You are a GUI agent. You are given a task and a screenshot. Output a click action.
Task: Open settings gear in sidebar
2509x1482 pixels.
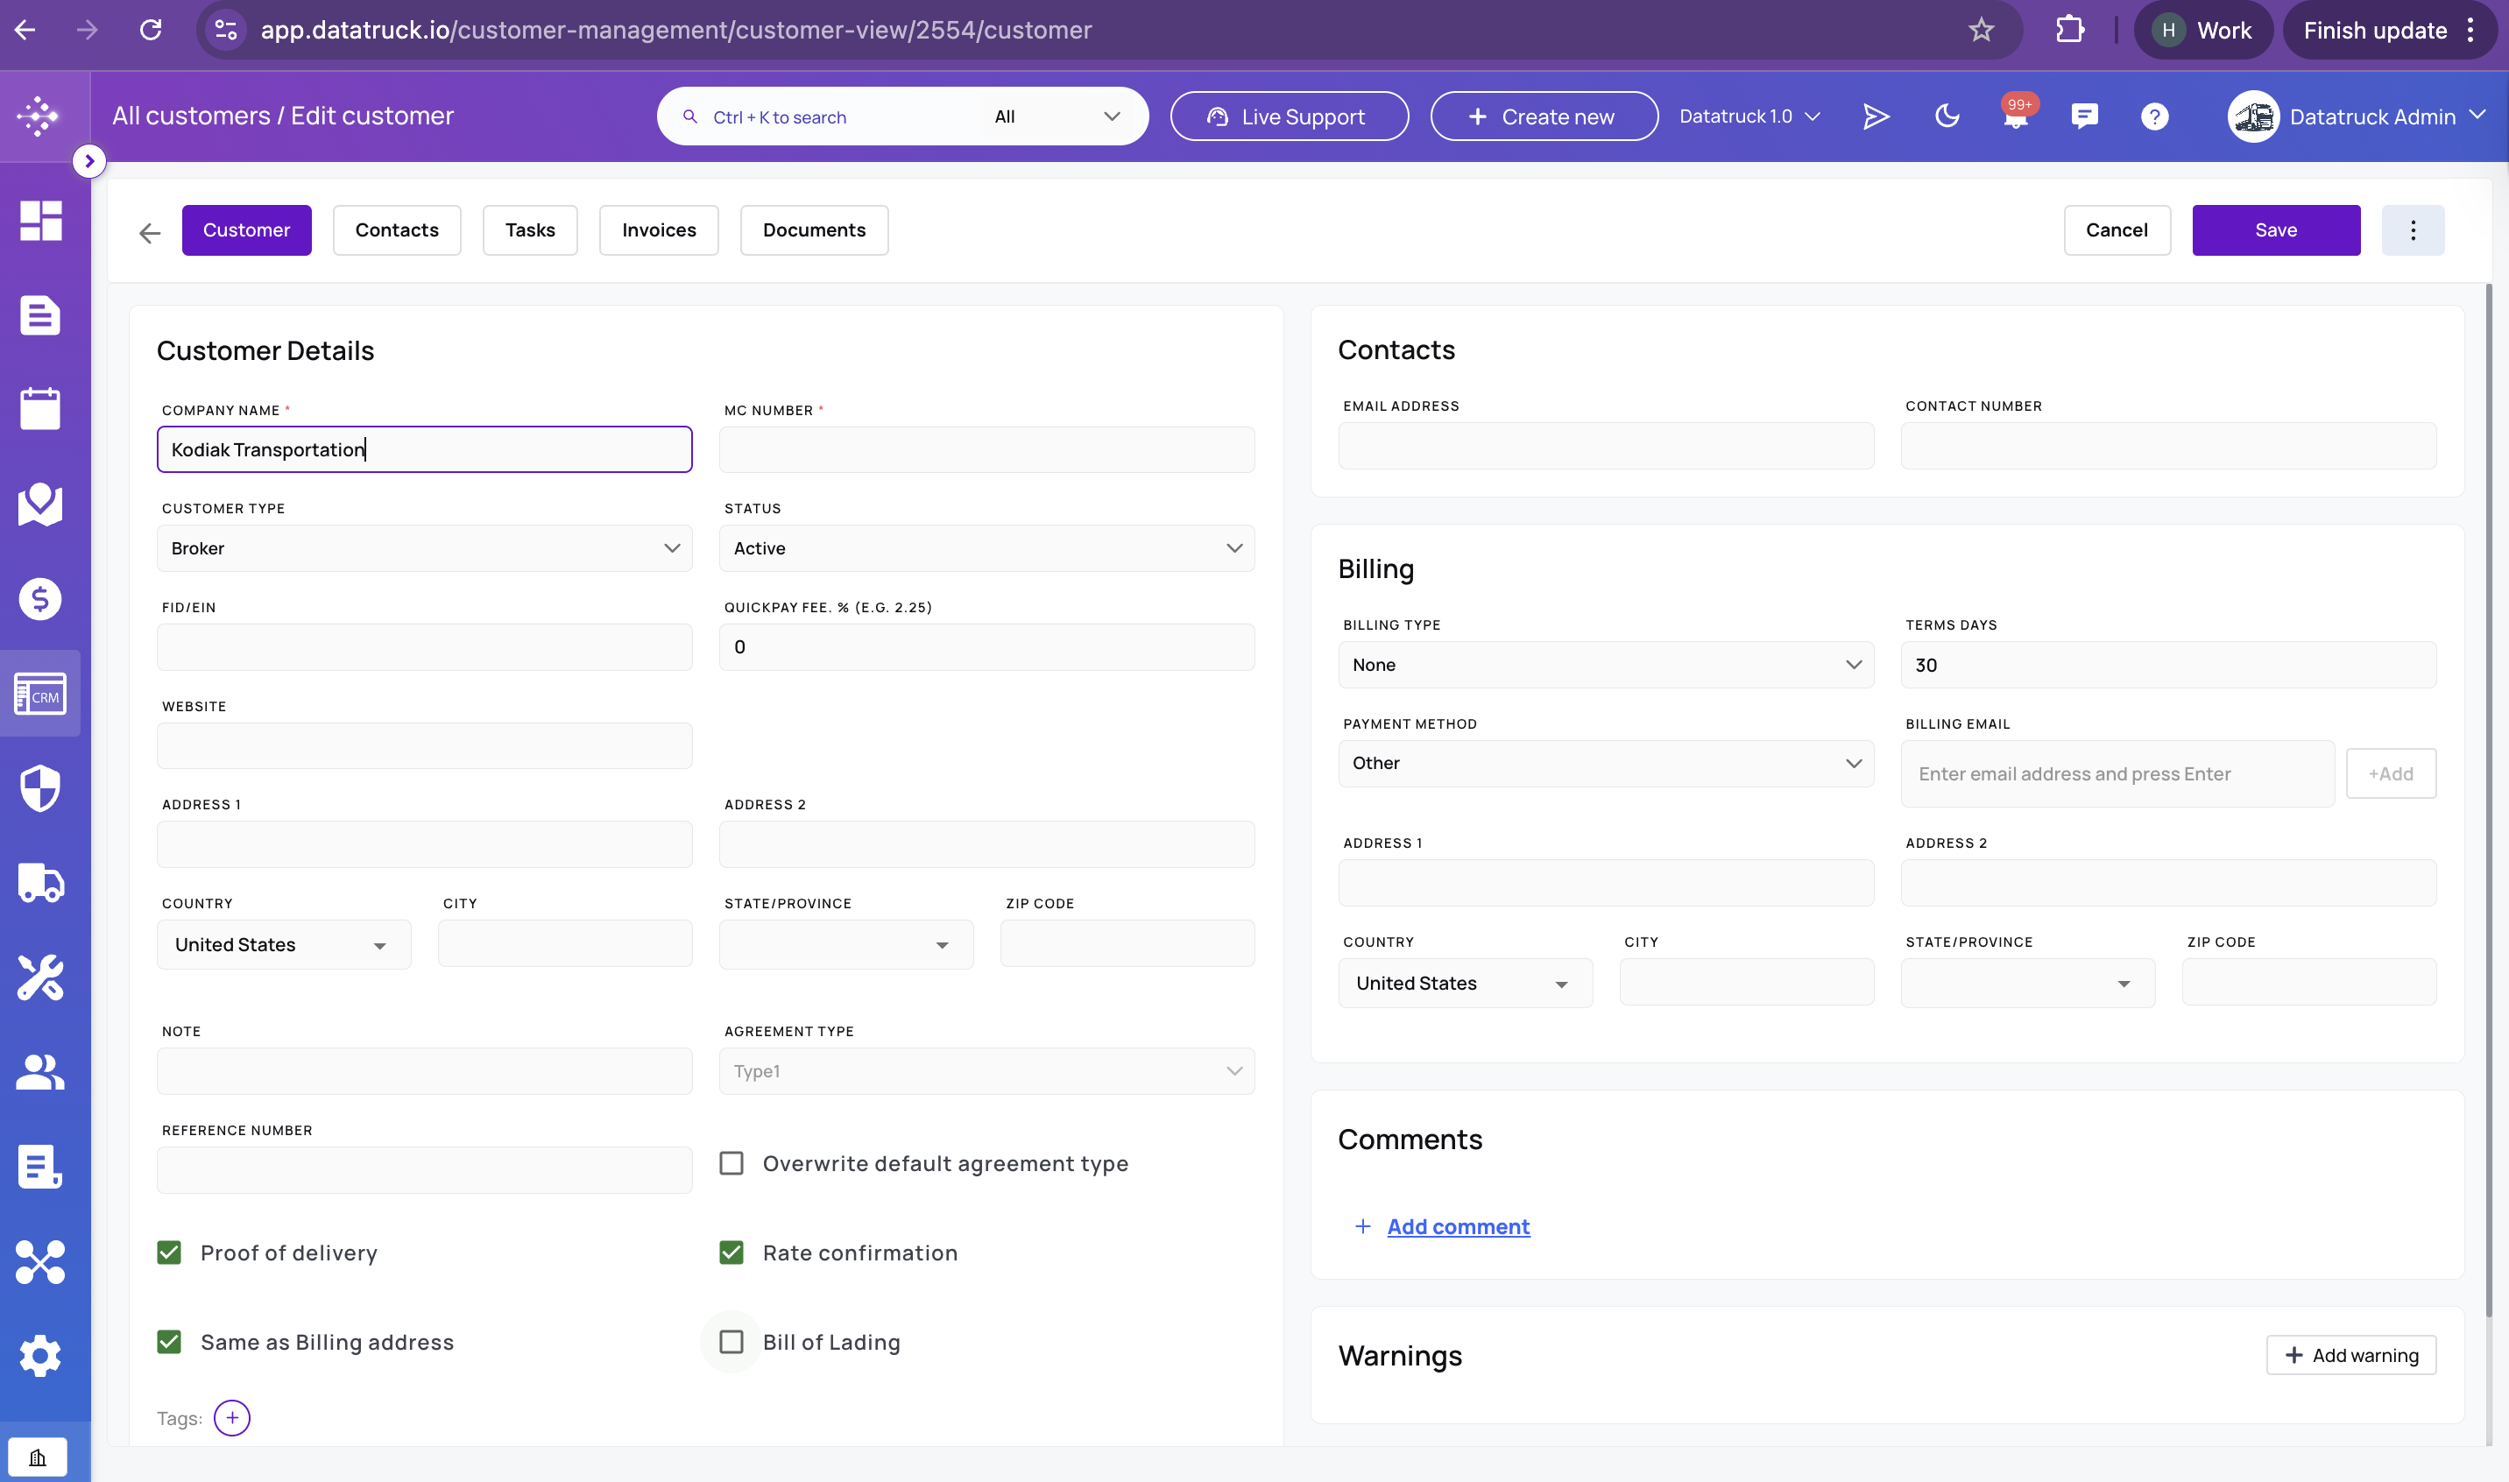[40, 1355]
